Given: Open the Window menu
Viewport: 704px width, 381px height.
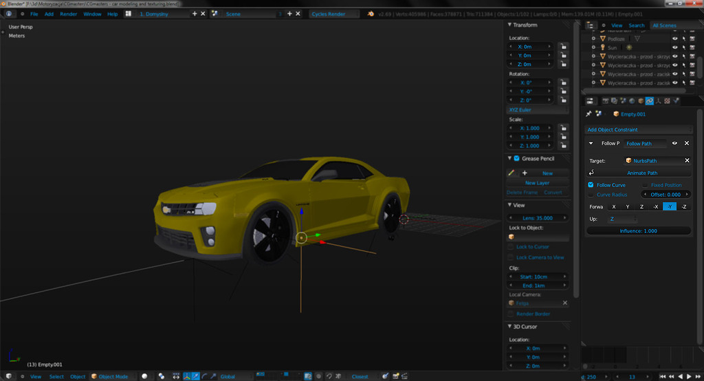Looking at the screenshot, I should 92,14.
